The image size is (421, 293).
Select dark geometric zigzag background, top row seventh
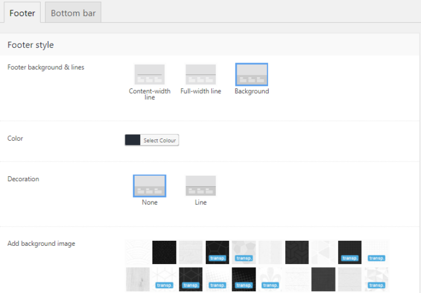297,252
